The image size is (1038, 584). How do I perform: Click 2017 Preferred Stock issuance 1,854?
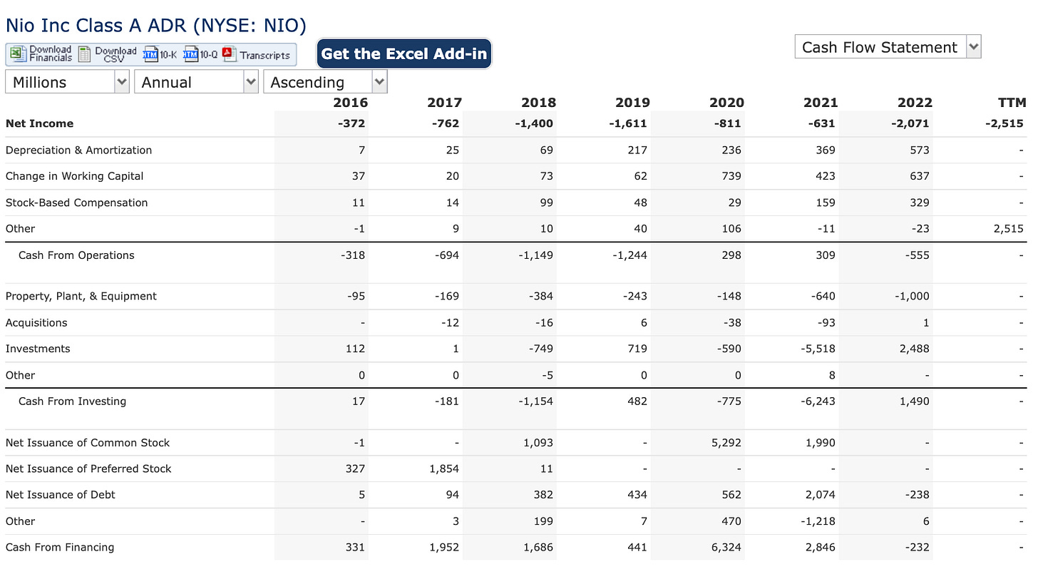pyautogui.click(x=443, y=468)
